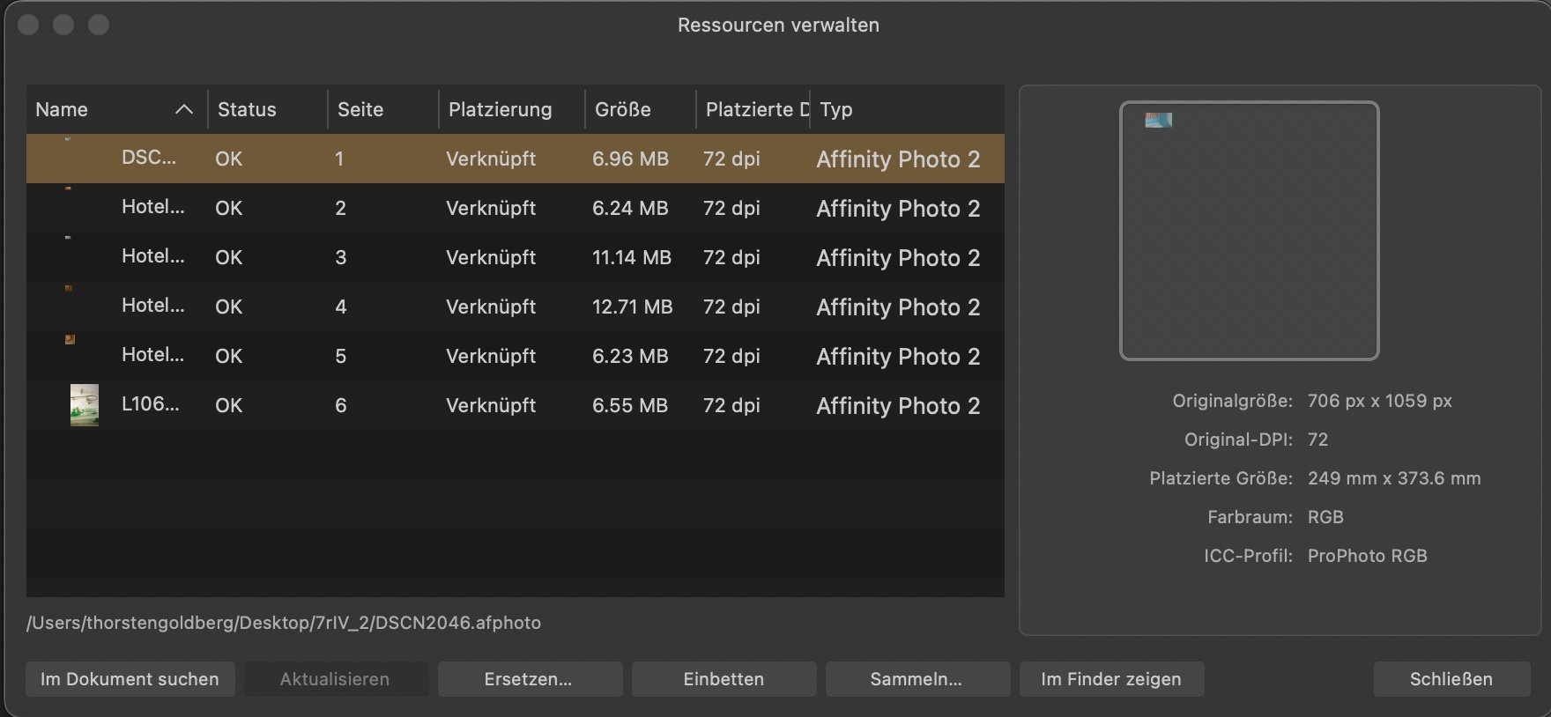This screenshot has width=1551, height=717.
Task: Click the 6.24 MB size cell
Action: [x=630, y=208]
